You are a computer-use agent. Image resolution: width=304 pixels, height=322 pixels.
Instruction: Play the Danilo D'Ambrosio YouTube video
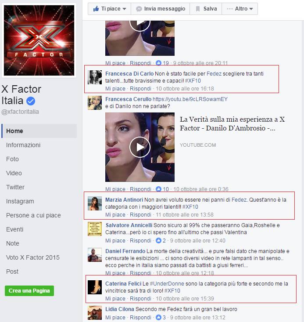[x=140, y=147]
